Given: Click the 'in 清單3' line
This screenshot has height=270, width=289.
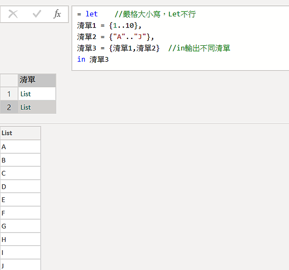Looking at the screenshot, I should click(x=93, y=60).
